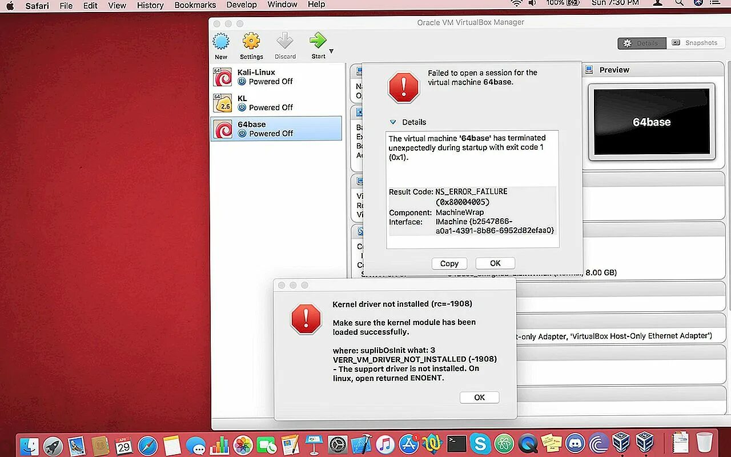Click the Discard toolbar icon
This screenshot has width=731, height=457.
click(x=285, y=46)
